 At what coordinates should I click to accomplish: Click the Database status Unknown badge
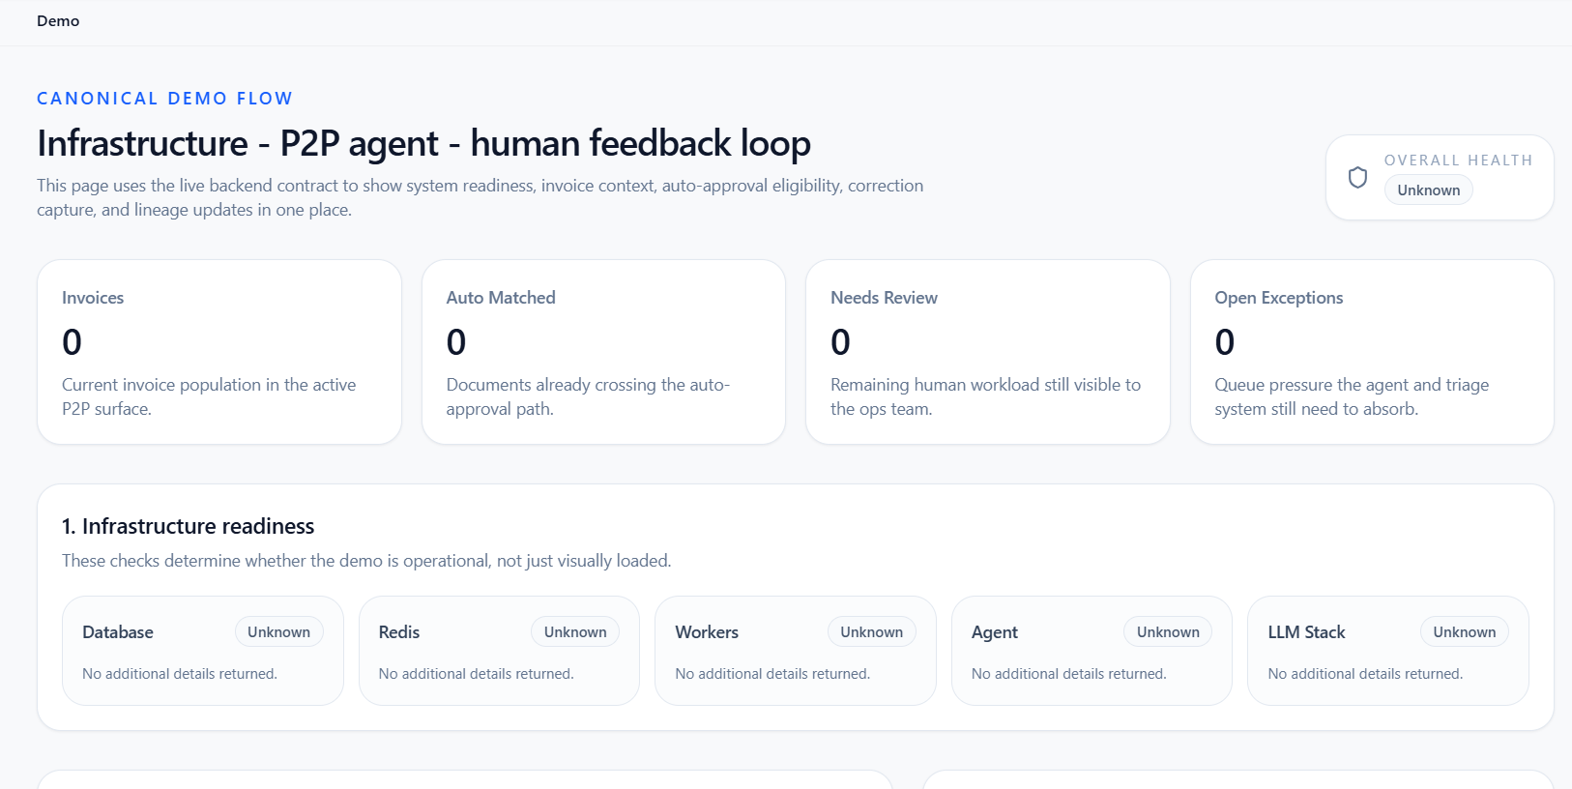(278, 632)
